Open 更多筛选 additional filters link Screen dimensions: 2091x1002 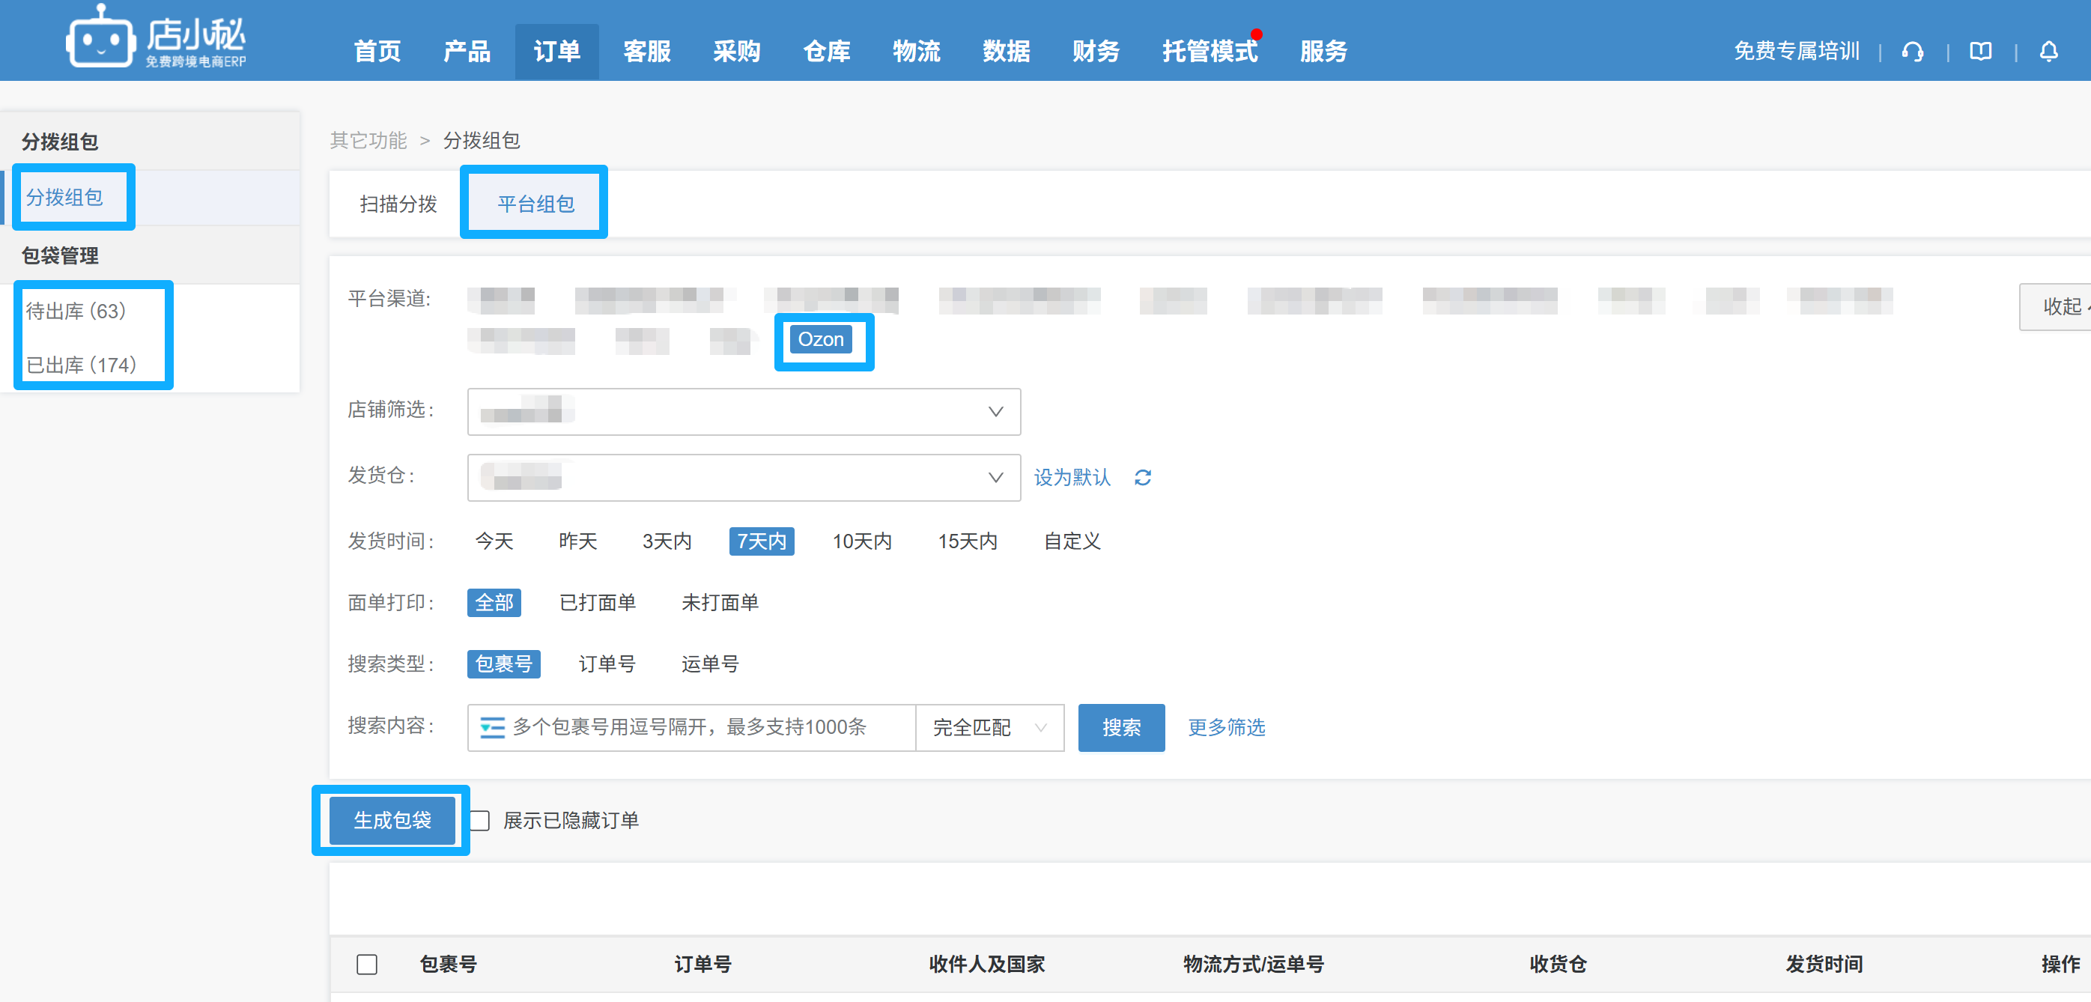(x=1227, y=728)
